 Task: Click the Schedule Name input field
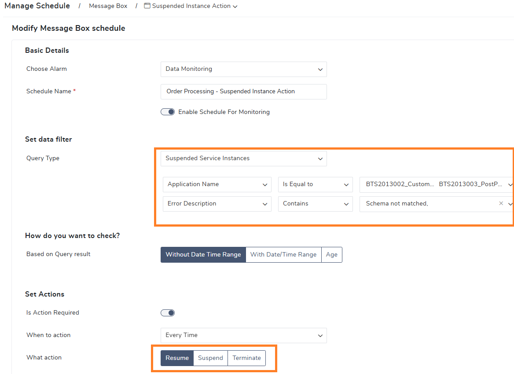[243, 92]
